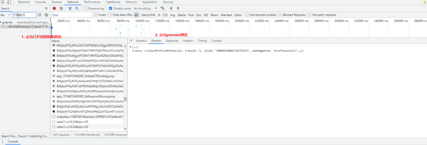Screen dimensions: 427x145
Task: Switch to the Response tab
Action: point(172,41)
